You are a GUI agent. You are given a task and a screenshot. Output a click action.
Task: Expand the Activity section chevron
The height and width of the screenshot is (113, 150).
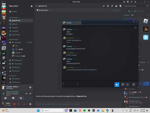point(148,15)
